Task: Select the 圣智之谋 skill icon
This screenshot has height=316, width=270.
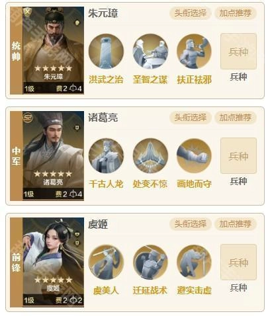Action: click(150, 51)
